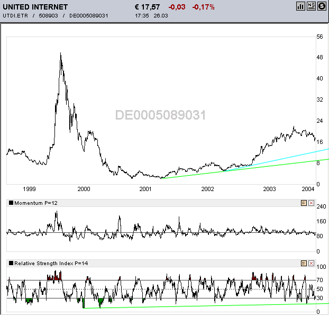Screen dimensions: 329x317
Task: Click the 48 value on price axis
Action: pos(320,57)
